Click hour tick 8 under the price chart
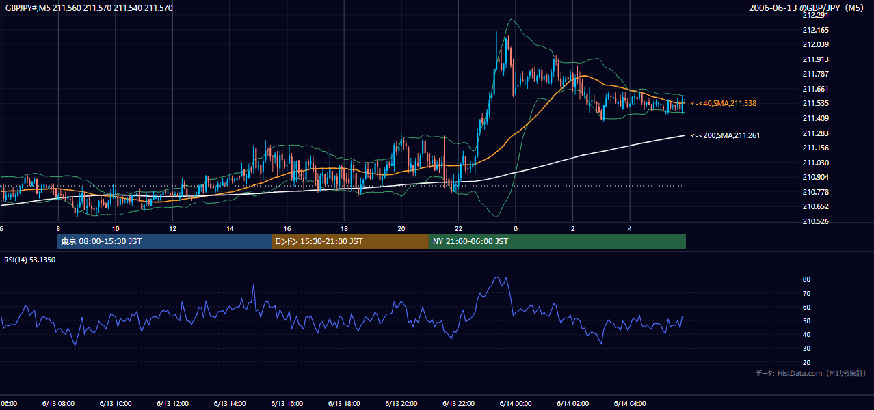Viewport: 874px width, 410px height. pos(58,229)
